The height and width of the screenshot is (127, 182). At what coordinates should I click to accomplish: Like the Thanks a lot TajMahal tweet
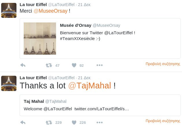[x=74, y=122]
